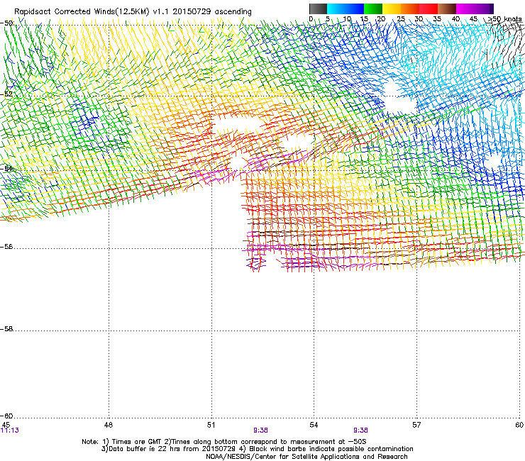
Task: Click the '57' longitude label
Action: click(416, 425)
